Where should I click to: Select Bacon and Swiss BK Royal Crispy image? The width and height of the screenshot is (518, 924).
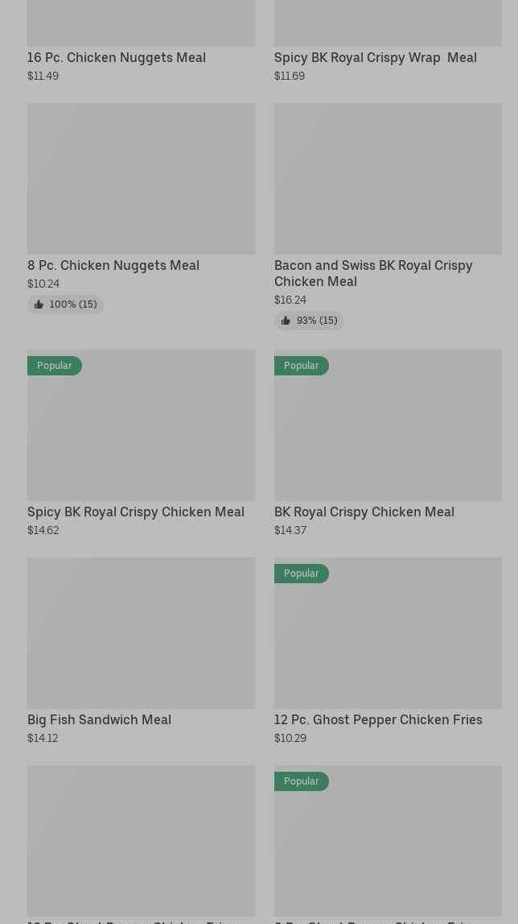point(388,178)
